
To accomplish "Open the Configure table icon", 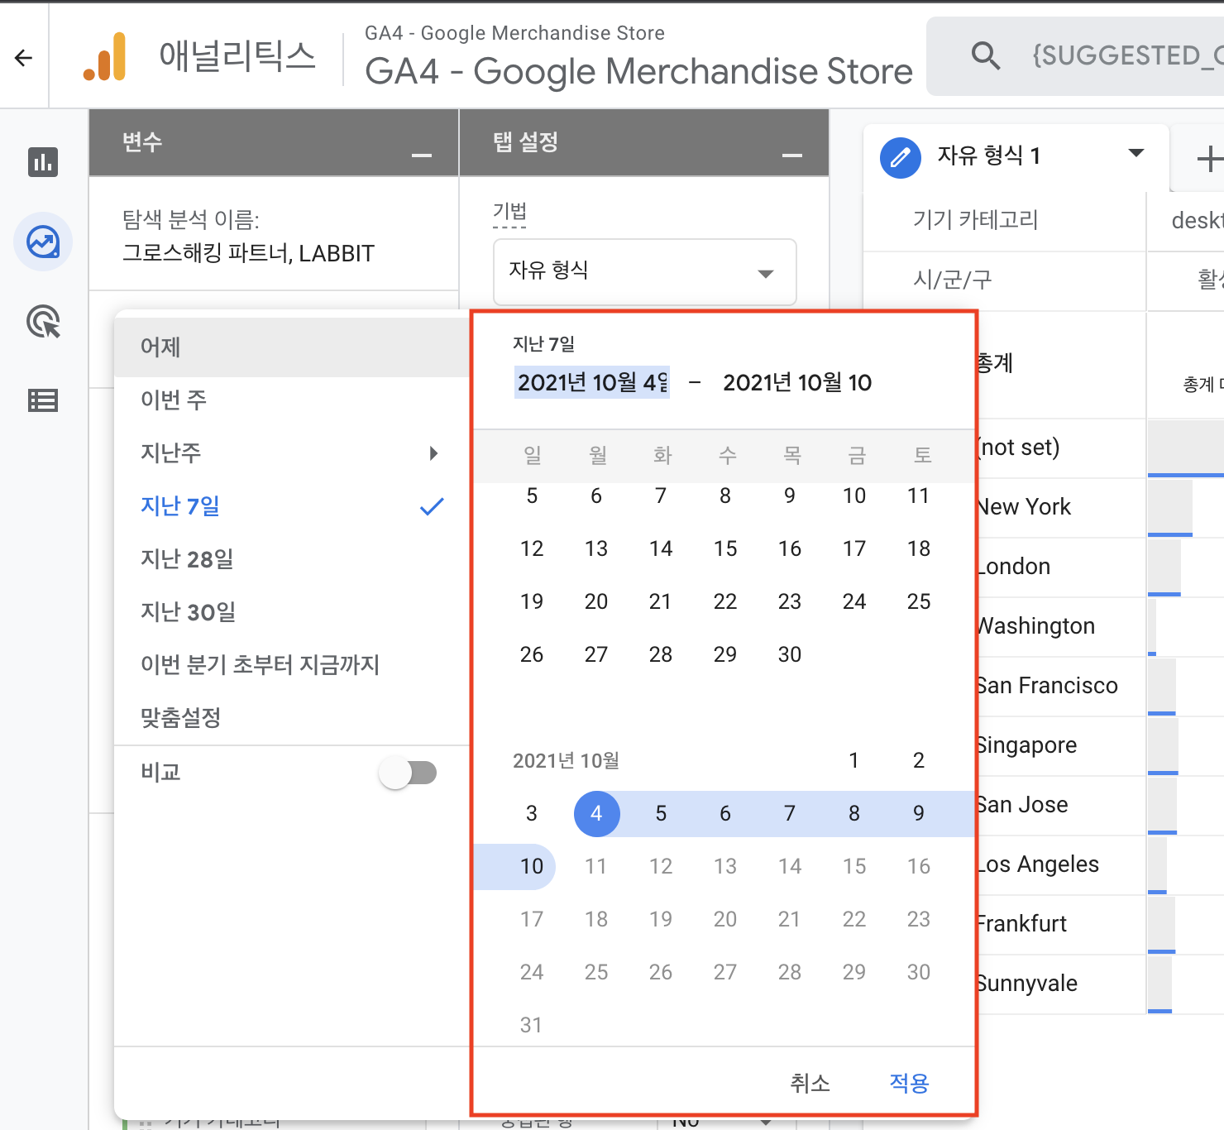I will [43, 401].
